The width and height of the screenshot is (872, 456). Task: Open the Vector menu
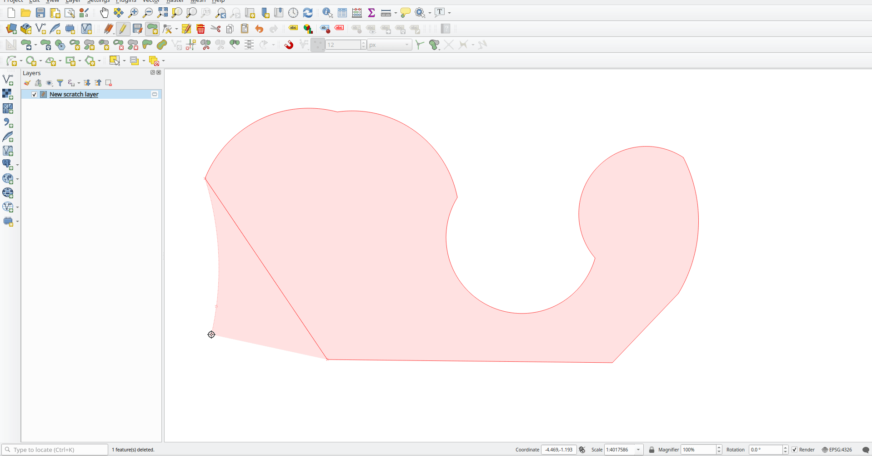pyautogui.click(x=151, y=1)
